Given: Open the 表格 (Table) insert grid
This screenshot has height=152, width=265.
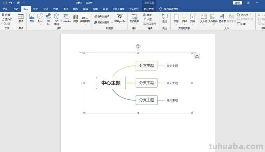Looking at the screenshot, I should coord(21,19).
